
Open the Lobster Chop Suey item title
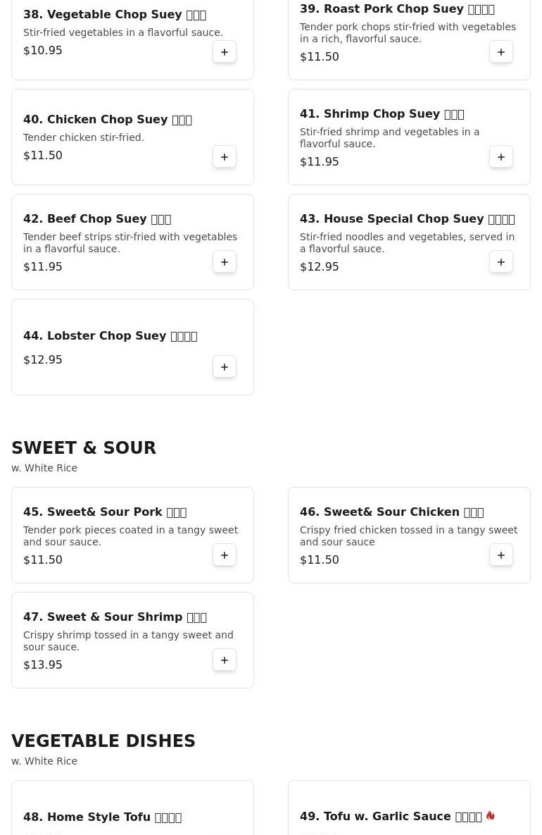pyautogui.click(x=110, y=336)
